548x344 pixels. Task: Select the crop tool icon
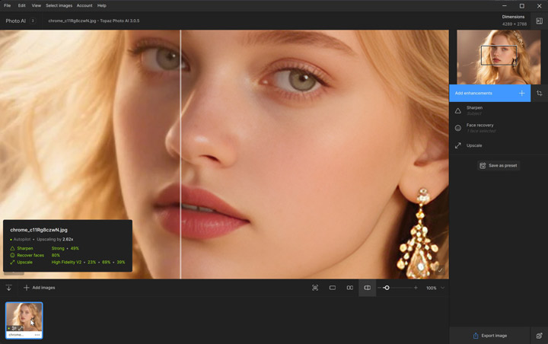point(540,94)
